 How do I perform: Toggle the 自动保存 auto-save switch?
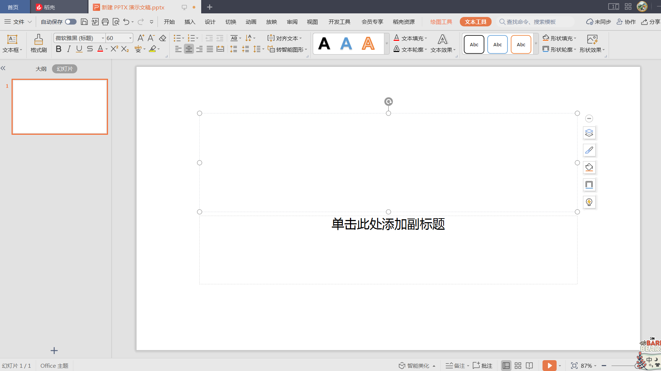(71, 22)
